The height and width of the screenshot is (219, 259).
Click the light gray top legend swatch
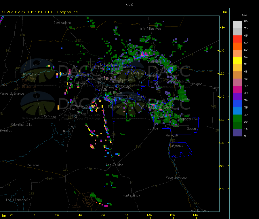[237, 25]
